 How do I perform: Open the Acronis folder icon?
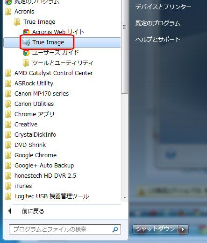(x=8, y=12)
